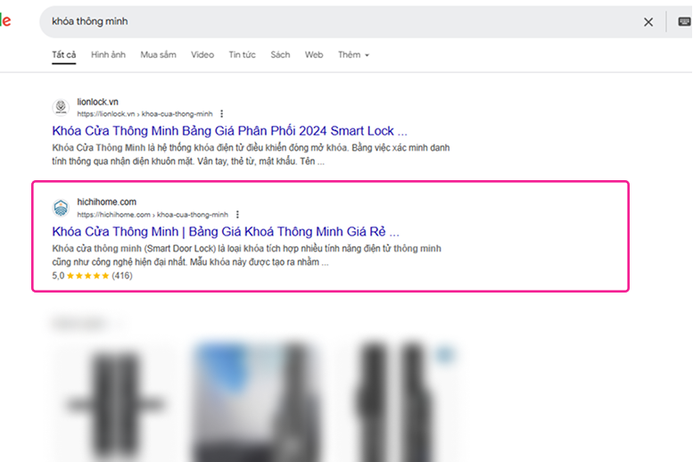Screen dimensions: 693x462
Task: Click the lionlock.vn site favicon
Action: (x=61, y=108)
